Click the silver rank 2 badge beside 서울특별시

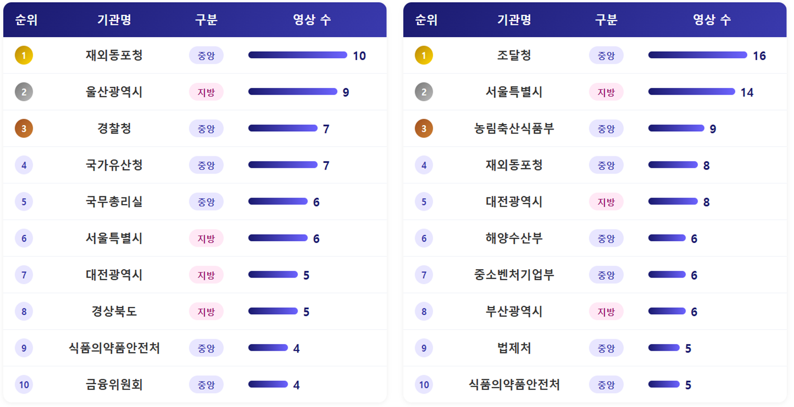(x=423, y=92)
